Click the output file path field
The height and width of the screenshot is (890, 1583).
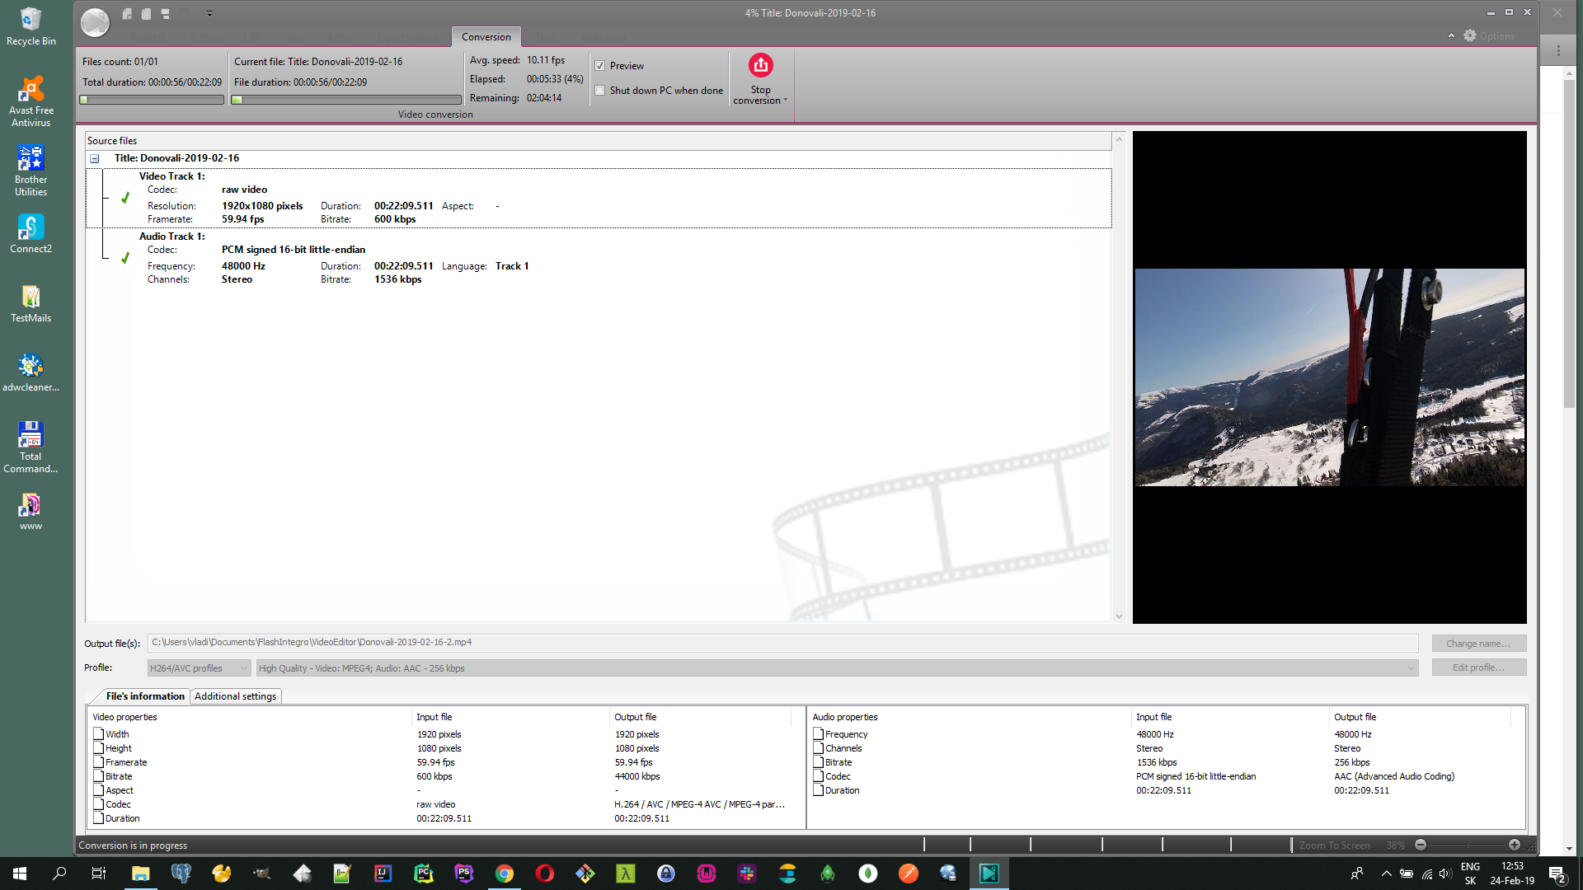pyautogui.click(x=782, y=643)
